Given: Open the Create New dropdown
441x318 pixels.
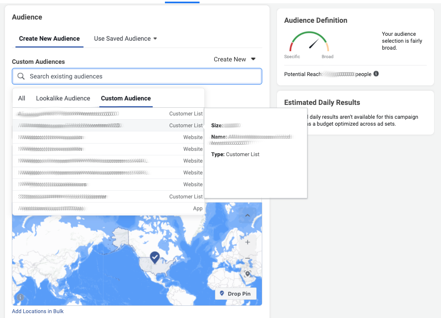Looking at the screenshot, I should 235,59.
